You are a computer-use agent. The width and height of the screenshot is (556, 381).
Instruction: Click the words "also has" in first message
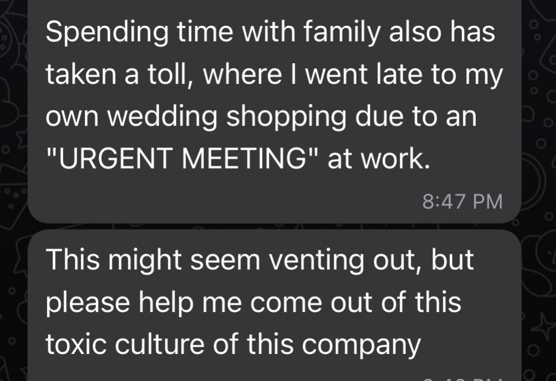pos(441,32)
